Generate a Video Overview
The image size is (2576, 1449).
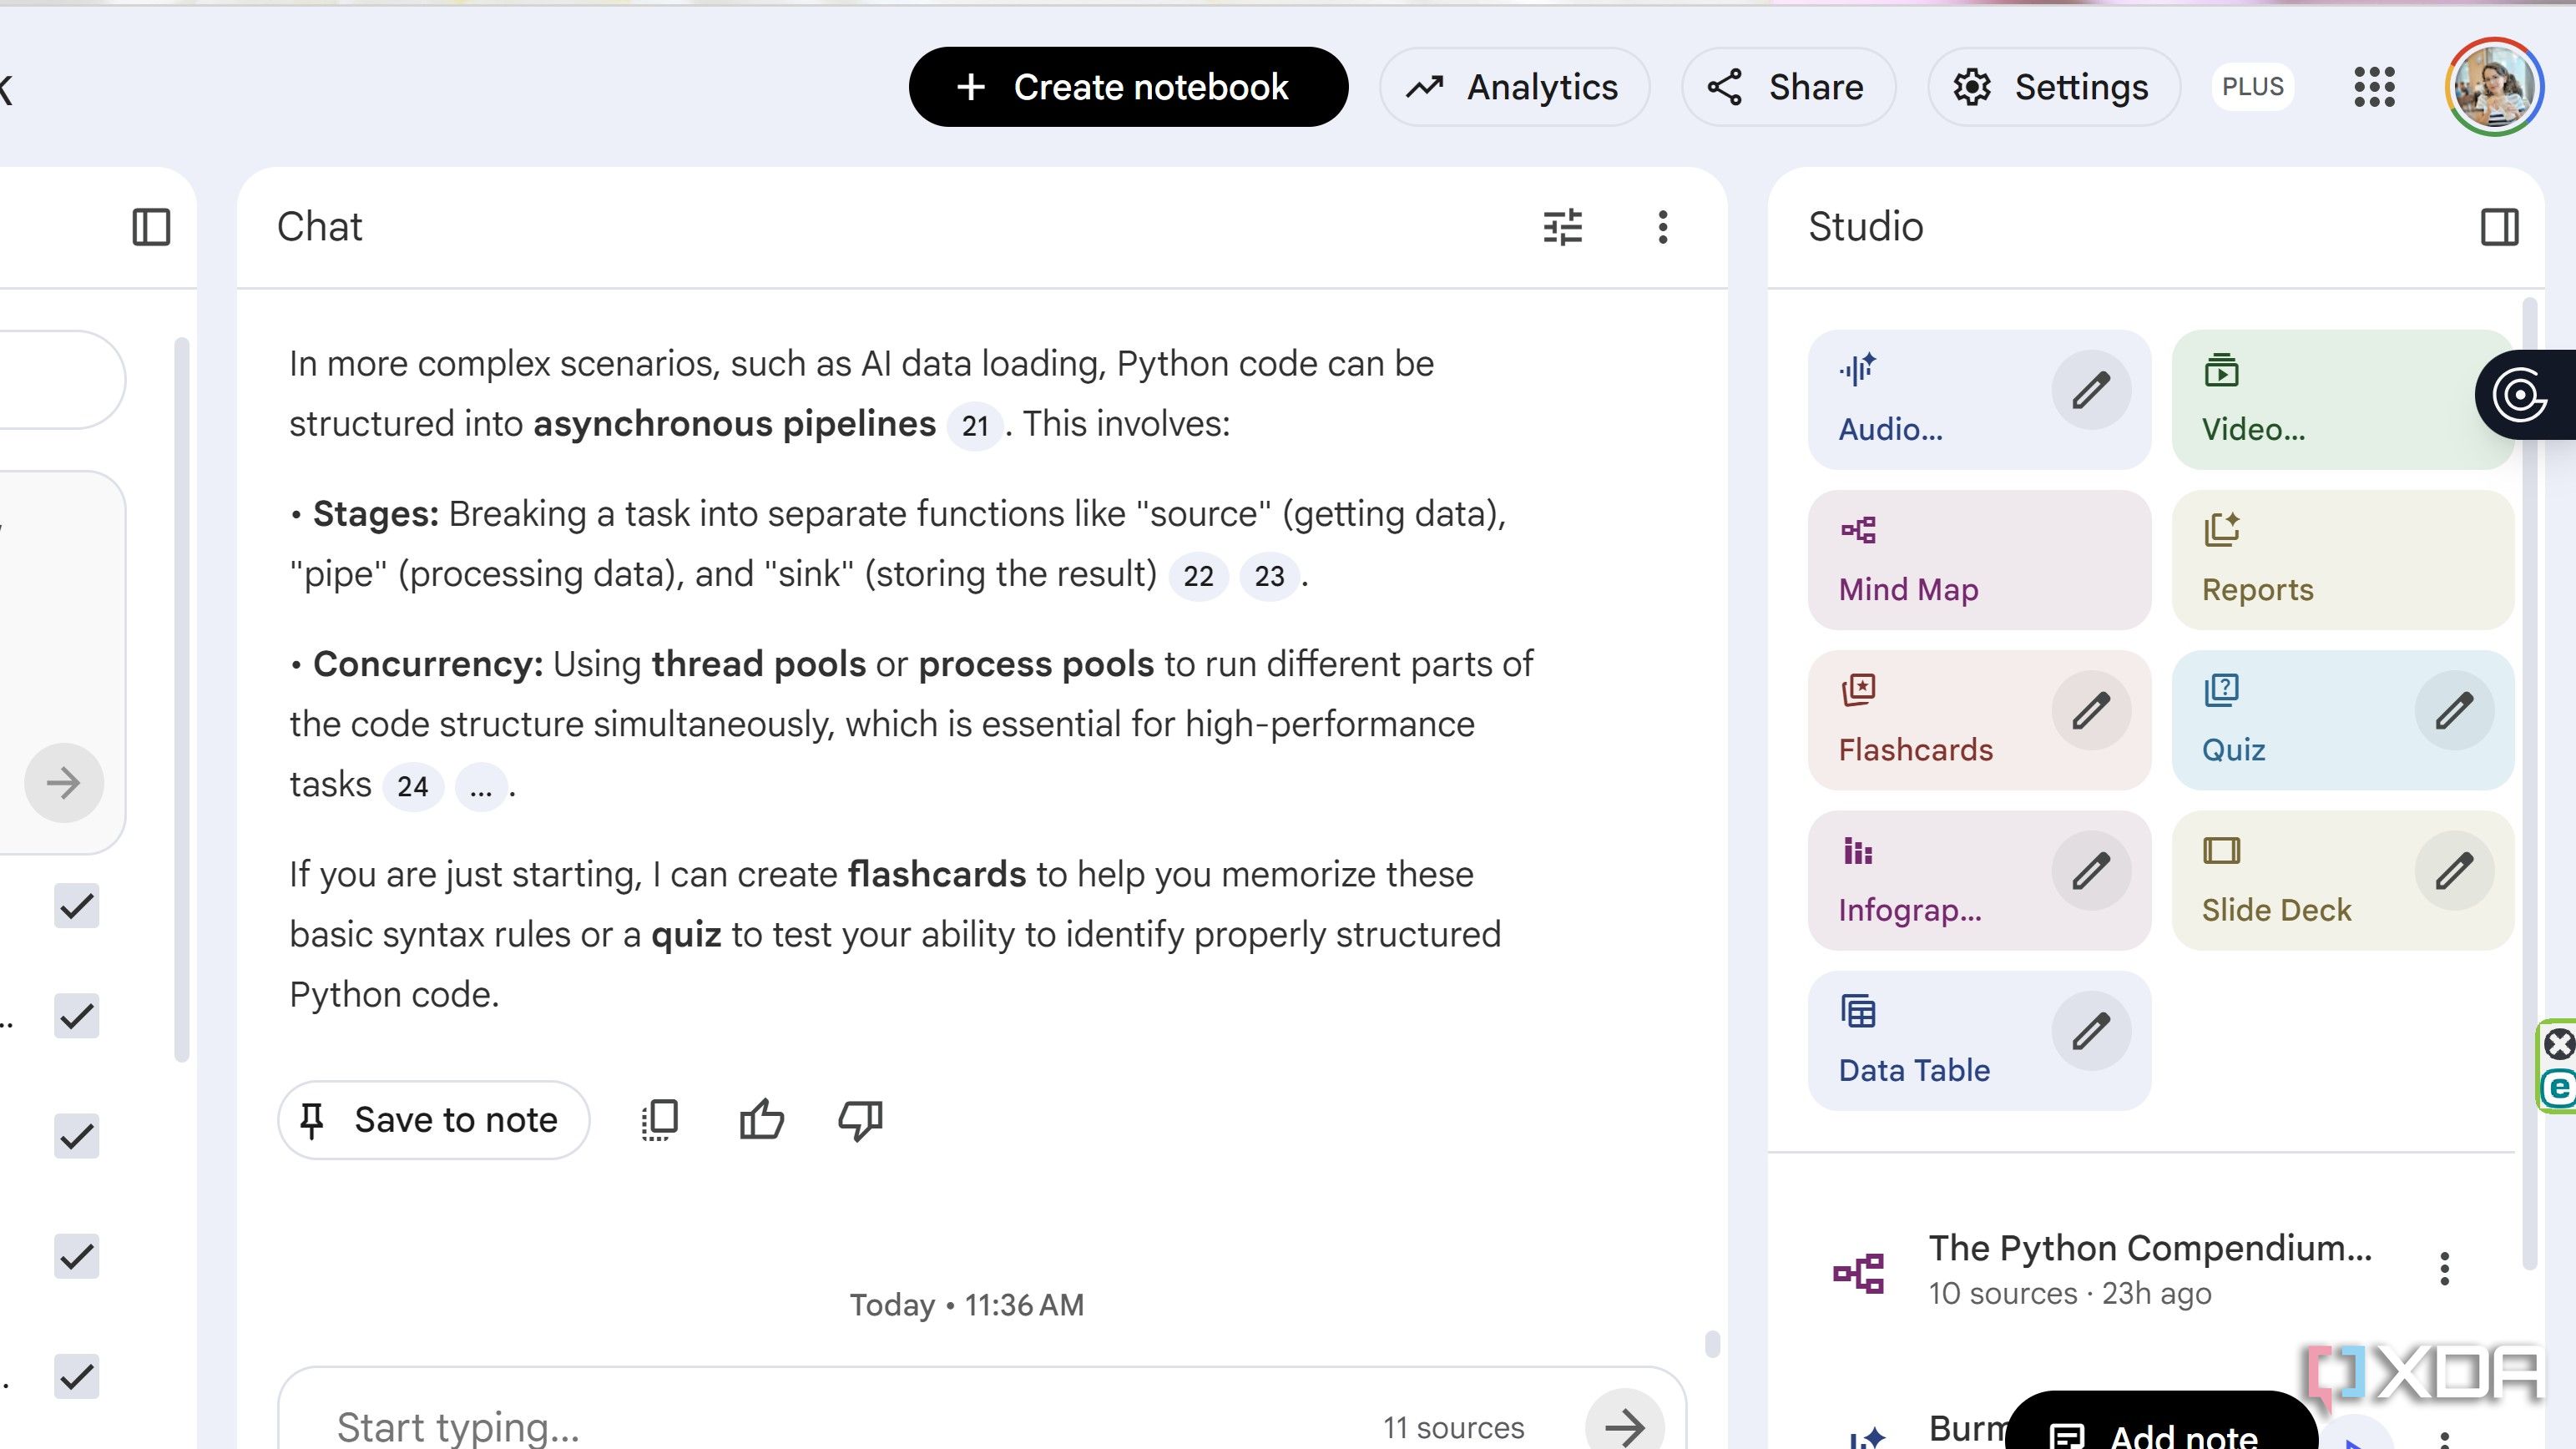pyautogui.click(x=2342, y=399)
